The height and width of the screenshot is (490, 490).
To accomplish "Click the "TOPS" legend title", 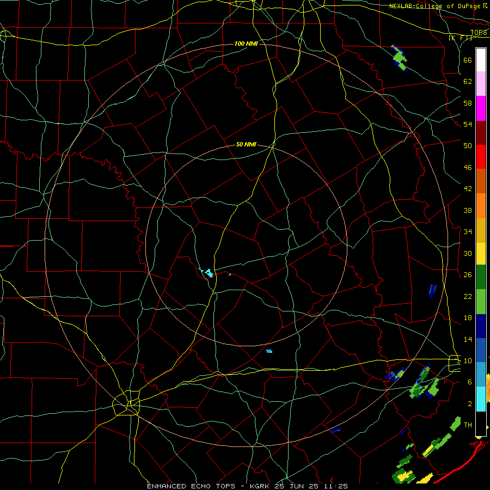I will click(x=479, y=32).
